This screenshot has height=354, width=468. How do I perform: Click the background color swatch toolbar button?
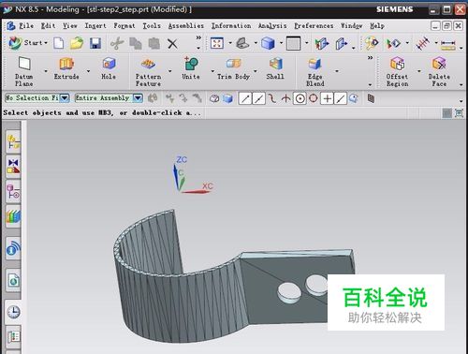(293, 43)
